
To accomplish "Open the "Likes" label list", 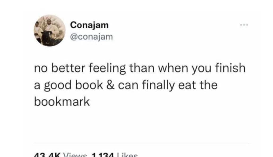I will [127, 155].
